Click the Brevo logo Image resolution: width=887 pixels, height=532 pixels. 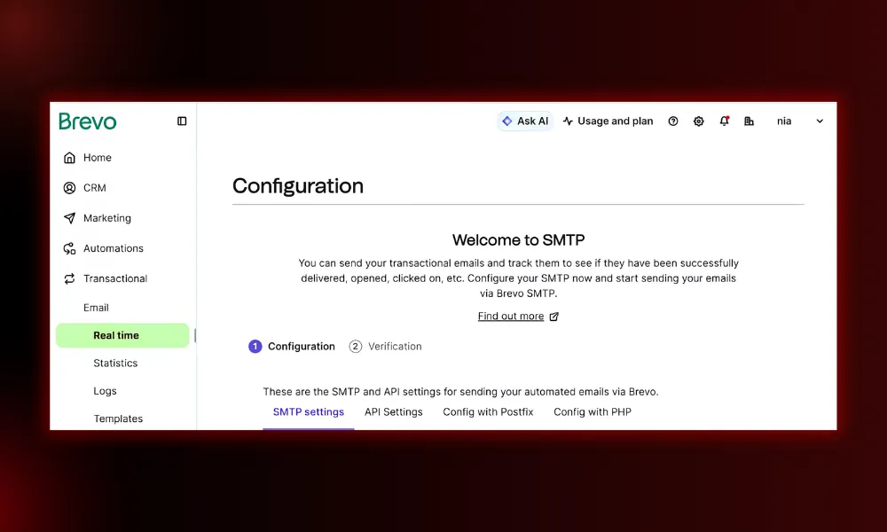[88, 121]
